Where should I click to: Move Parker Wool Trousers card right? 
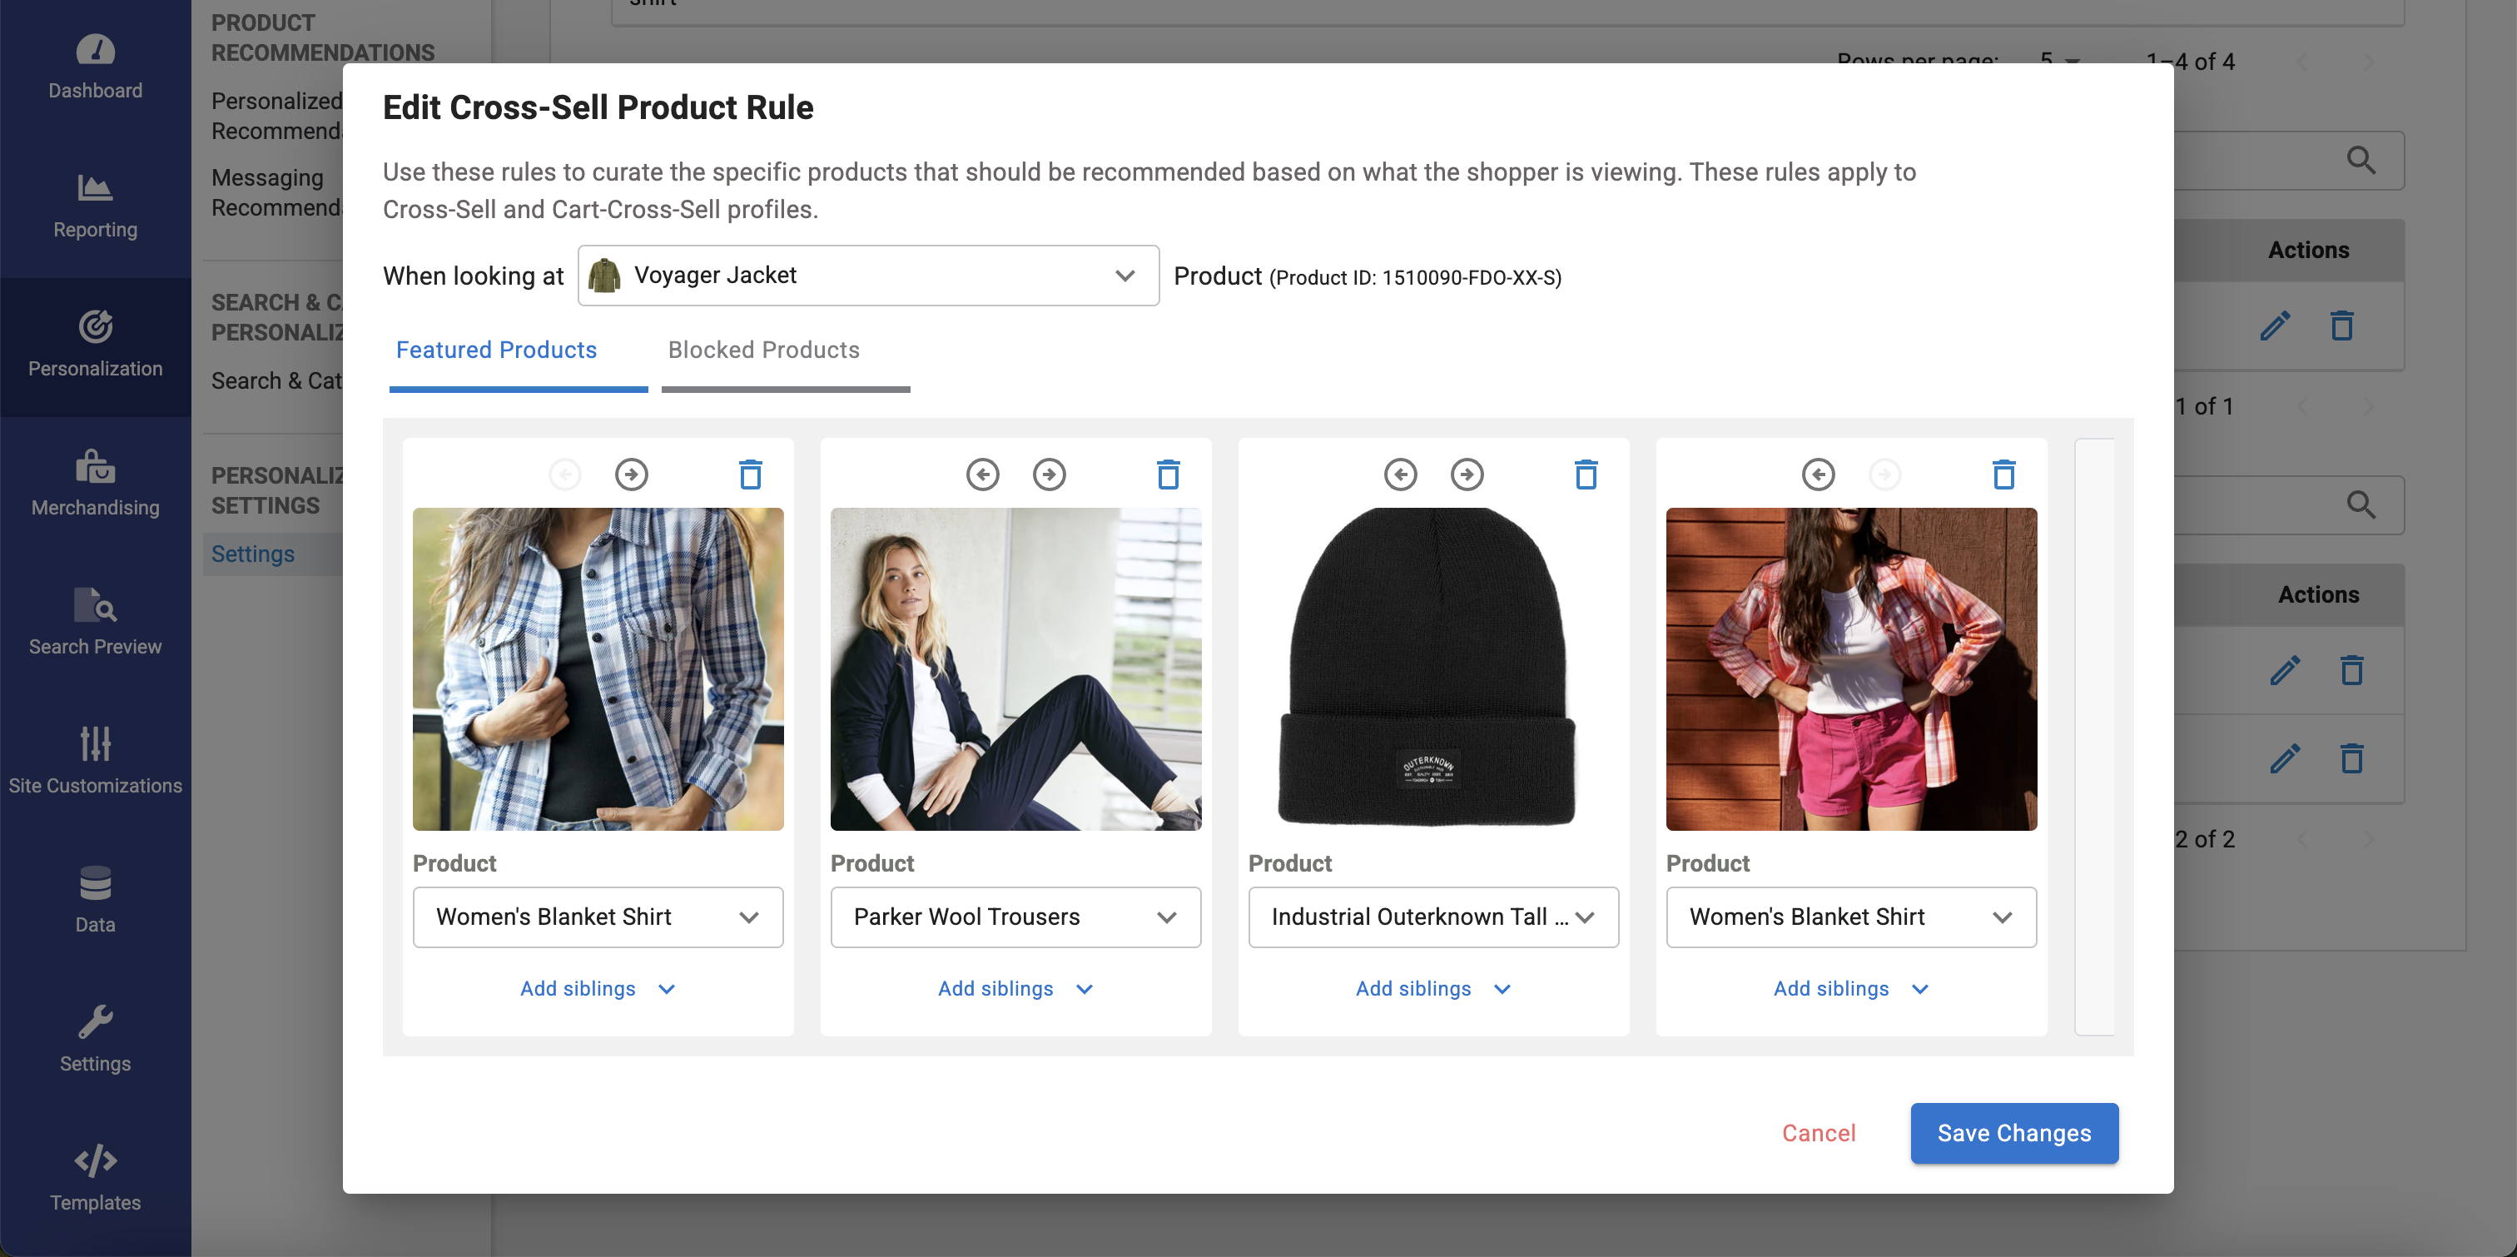(1050, 475)
